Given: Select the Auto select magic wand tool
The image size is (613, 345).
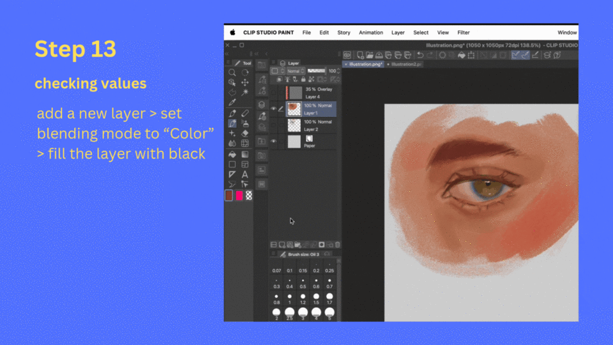Looking at the screenshot, I should tap(245, 92).
